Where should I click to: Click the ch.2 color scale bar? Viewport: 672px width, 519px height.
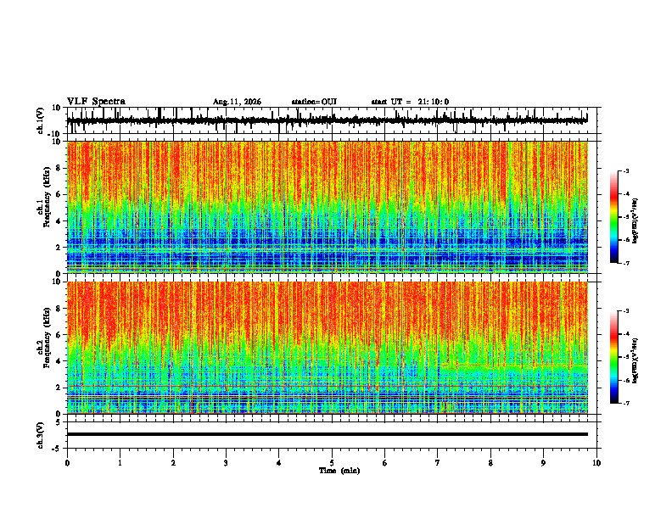click(x=614, y=357)
